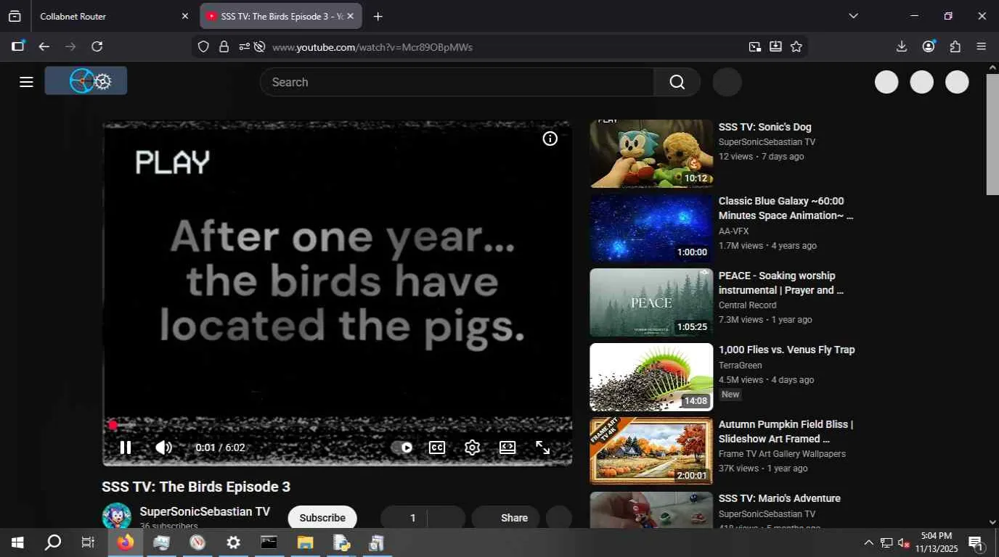This screenshot has width=999, height=557.
Task: Go to the YouTube home logo
Action: pos(86,81)
